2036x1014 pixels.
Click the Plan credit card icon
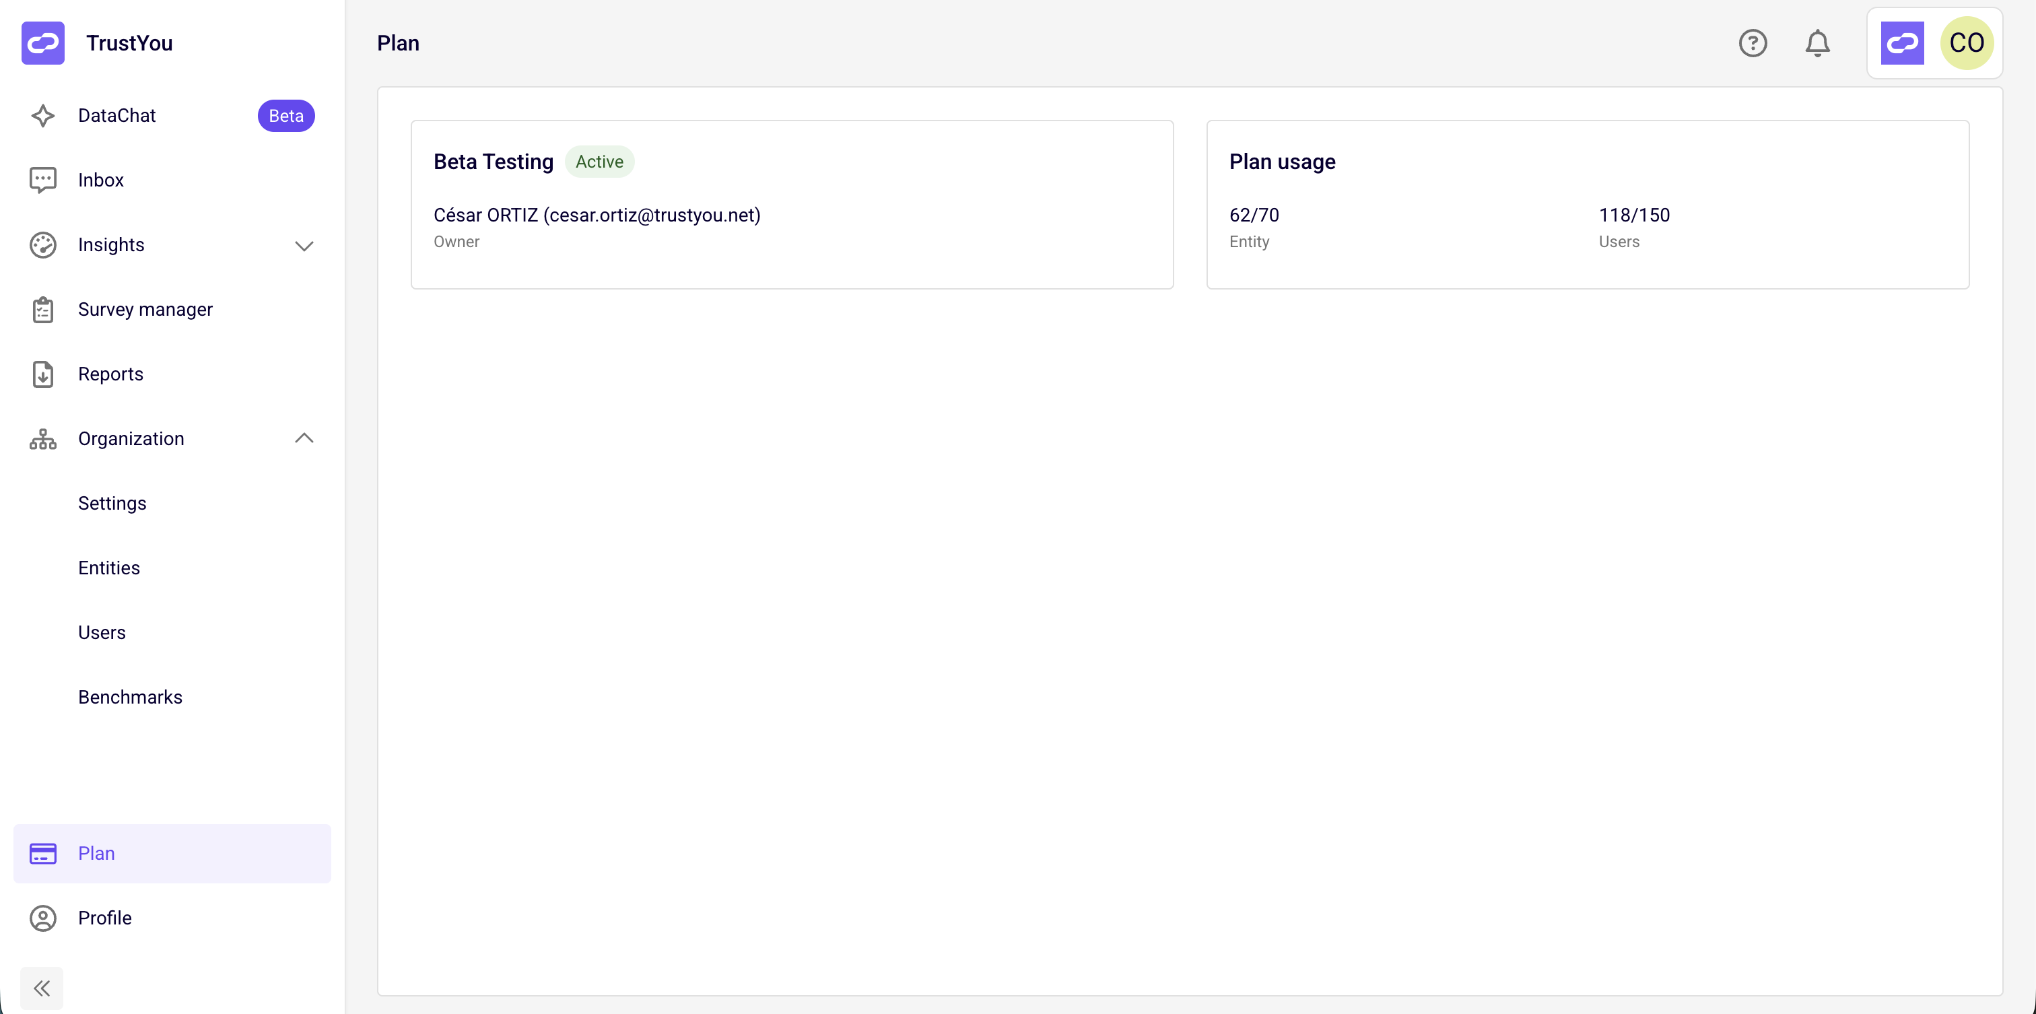[42, 854]
